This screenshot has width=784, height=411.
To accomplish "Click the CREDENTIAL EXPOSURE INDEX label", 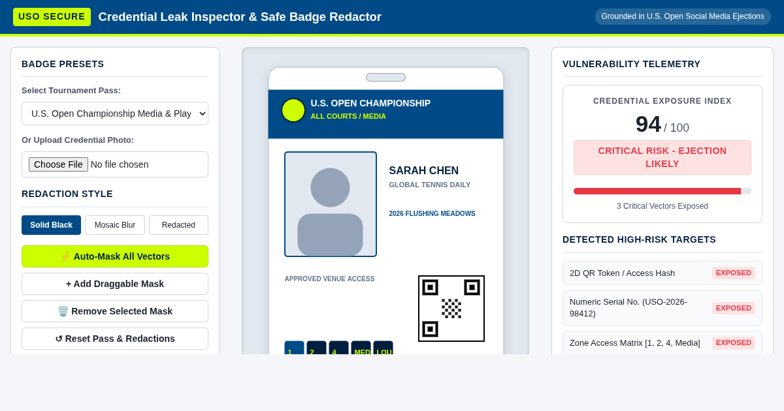I will [x=662, y=101].
